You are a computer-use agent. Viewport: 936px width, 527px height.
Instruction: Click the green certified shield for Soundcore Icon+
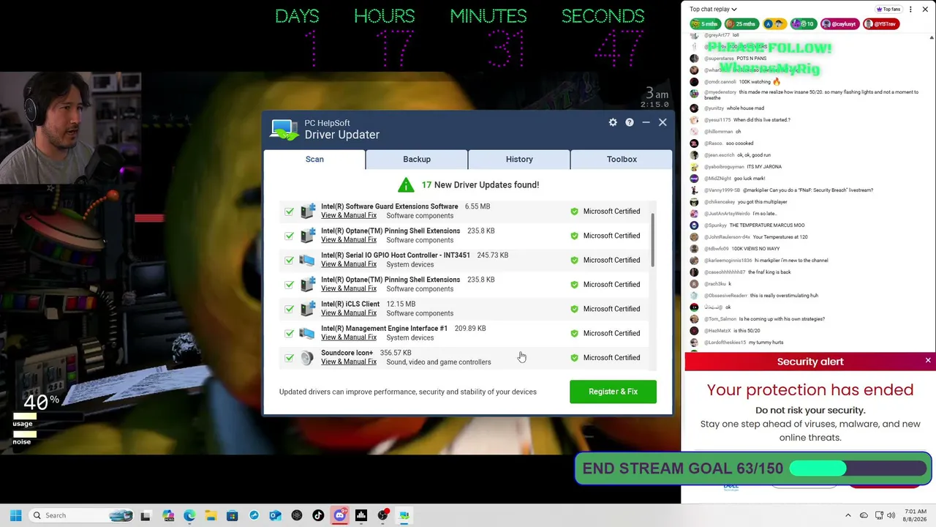574,358
